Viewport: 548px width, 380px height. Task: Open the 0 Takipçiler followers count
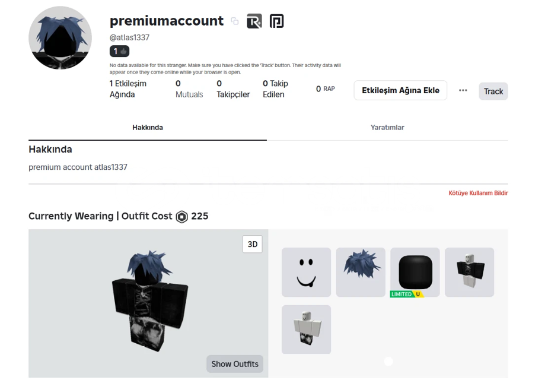coord(233,89)
